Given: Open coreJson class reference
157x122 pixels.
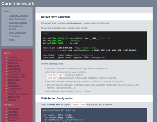Looking at the screenshot, I should pos(12,83).
